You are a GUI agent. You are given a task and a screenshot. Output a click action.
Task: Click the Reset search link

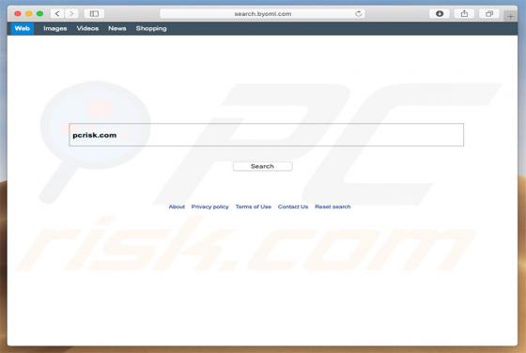point(333,207)
